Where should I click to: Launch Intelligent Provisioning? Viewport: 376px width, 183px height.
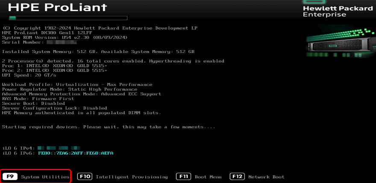(132, 177)
